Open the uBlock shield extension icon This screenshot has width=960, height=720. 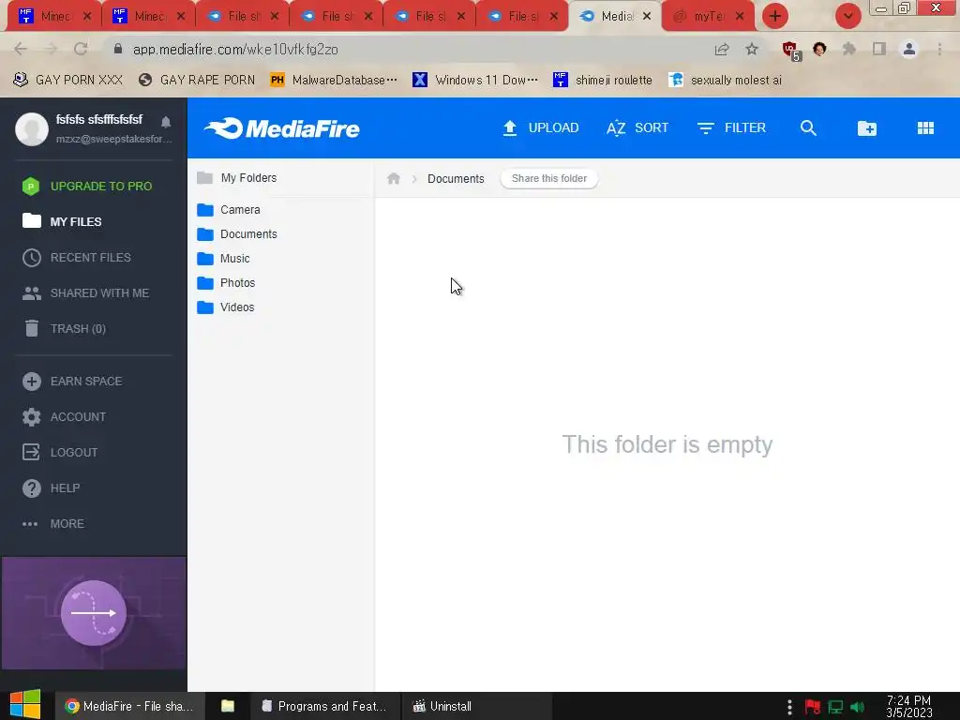coord(790,51)
